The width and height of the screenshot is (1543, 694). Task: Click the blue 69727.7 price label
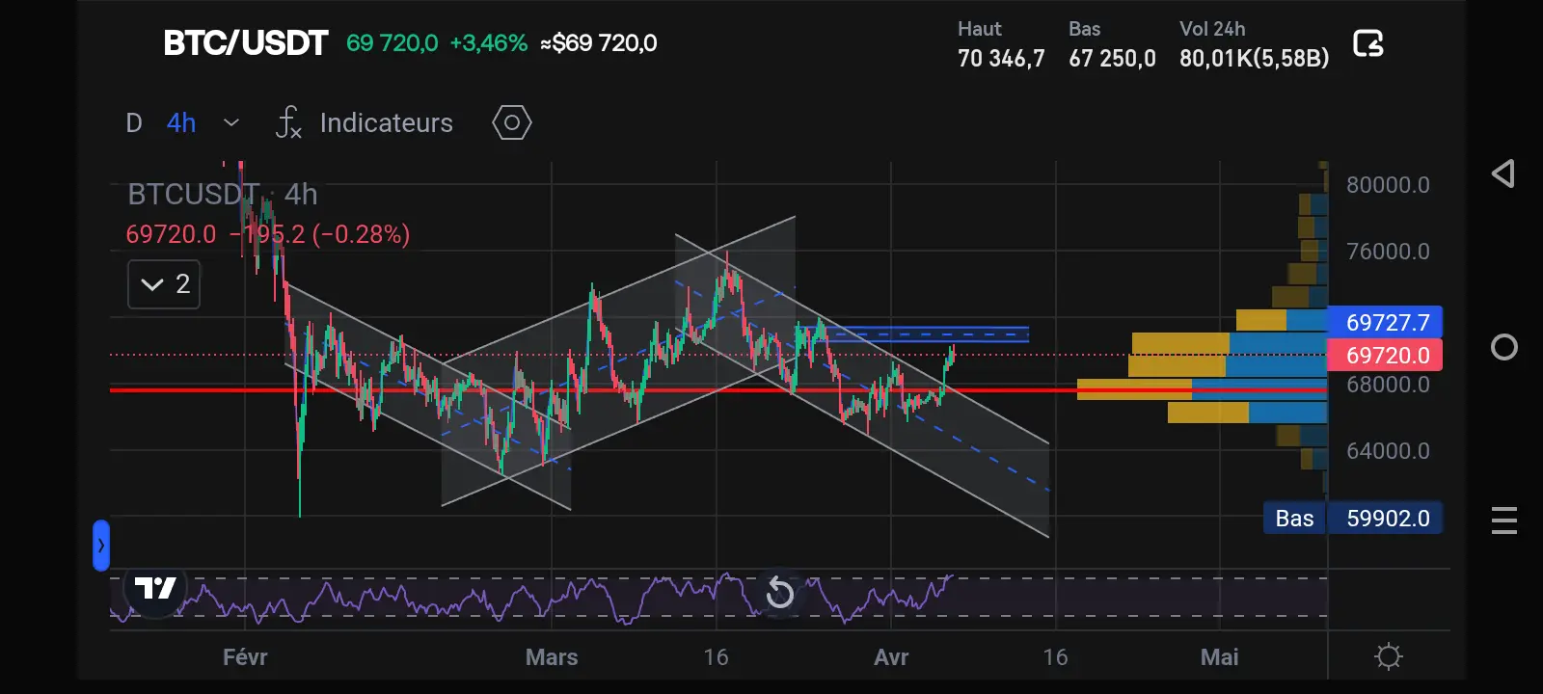point(1385,322)
